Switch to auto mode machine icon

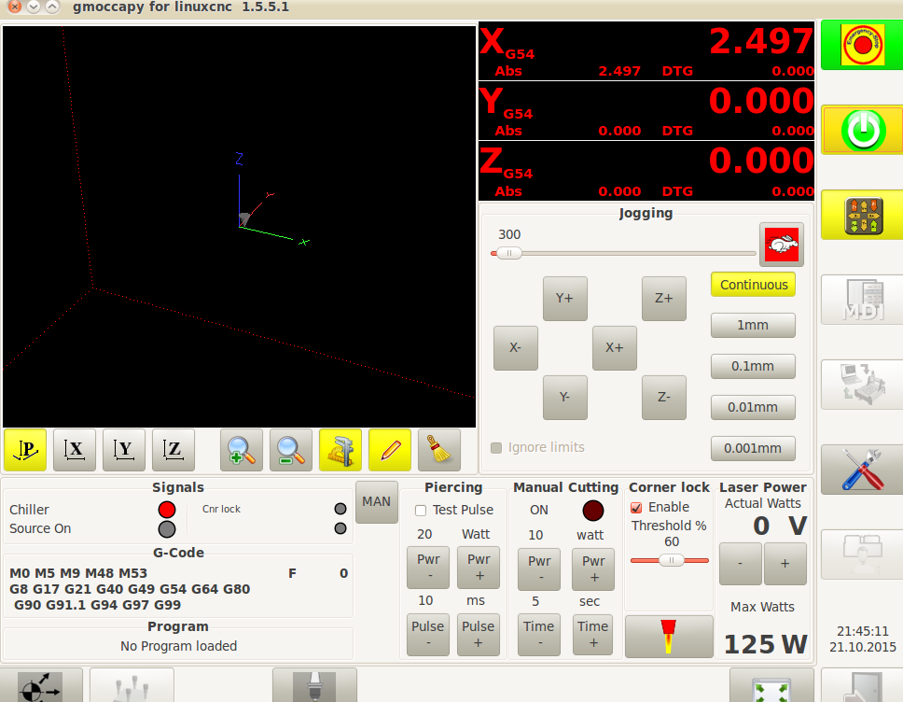[862, 385]
